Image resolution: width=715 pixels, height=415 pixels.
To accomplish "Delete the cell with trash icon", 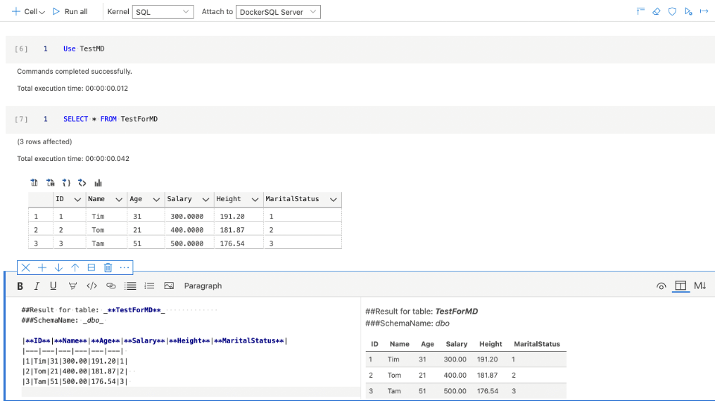I will point(108,267).
